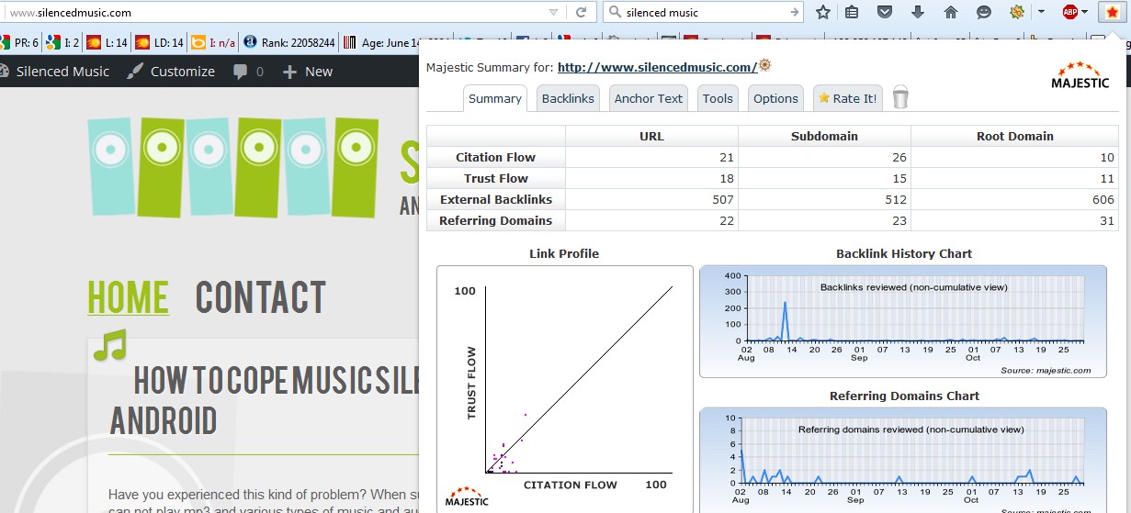Click the CONTACT navigation link
1131x513 pixels.
click(260, 297)
